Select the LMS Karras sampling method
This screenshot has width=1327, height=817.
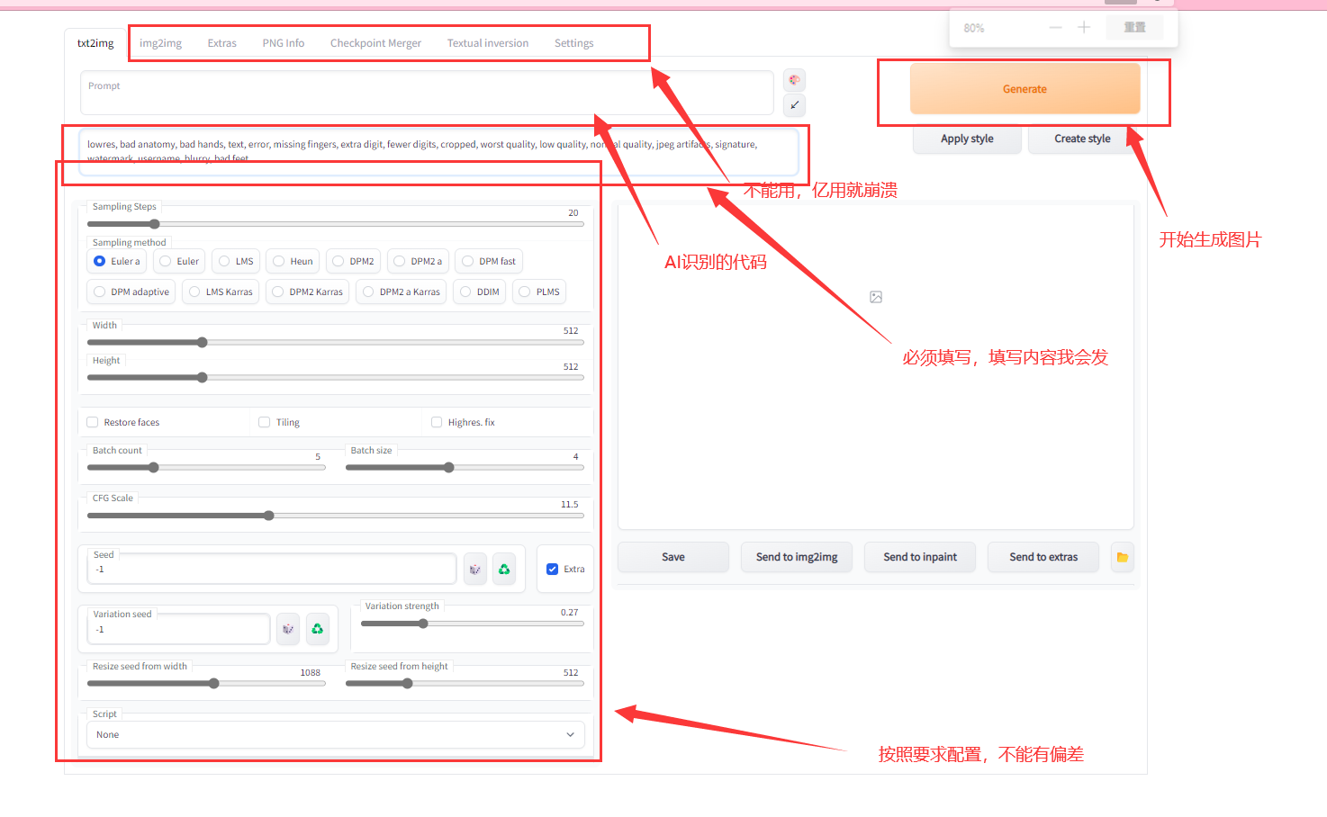[x=221, y=292]
